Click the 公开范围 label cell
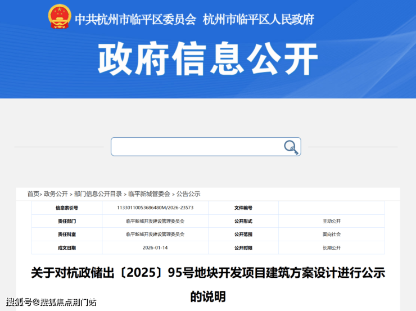Viewport: 416px width, 311px height. point(243,235)
